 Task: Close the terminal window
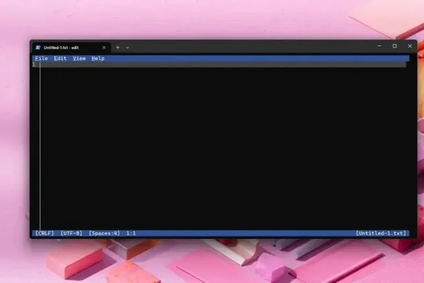[x=410, y=46]
